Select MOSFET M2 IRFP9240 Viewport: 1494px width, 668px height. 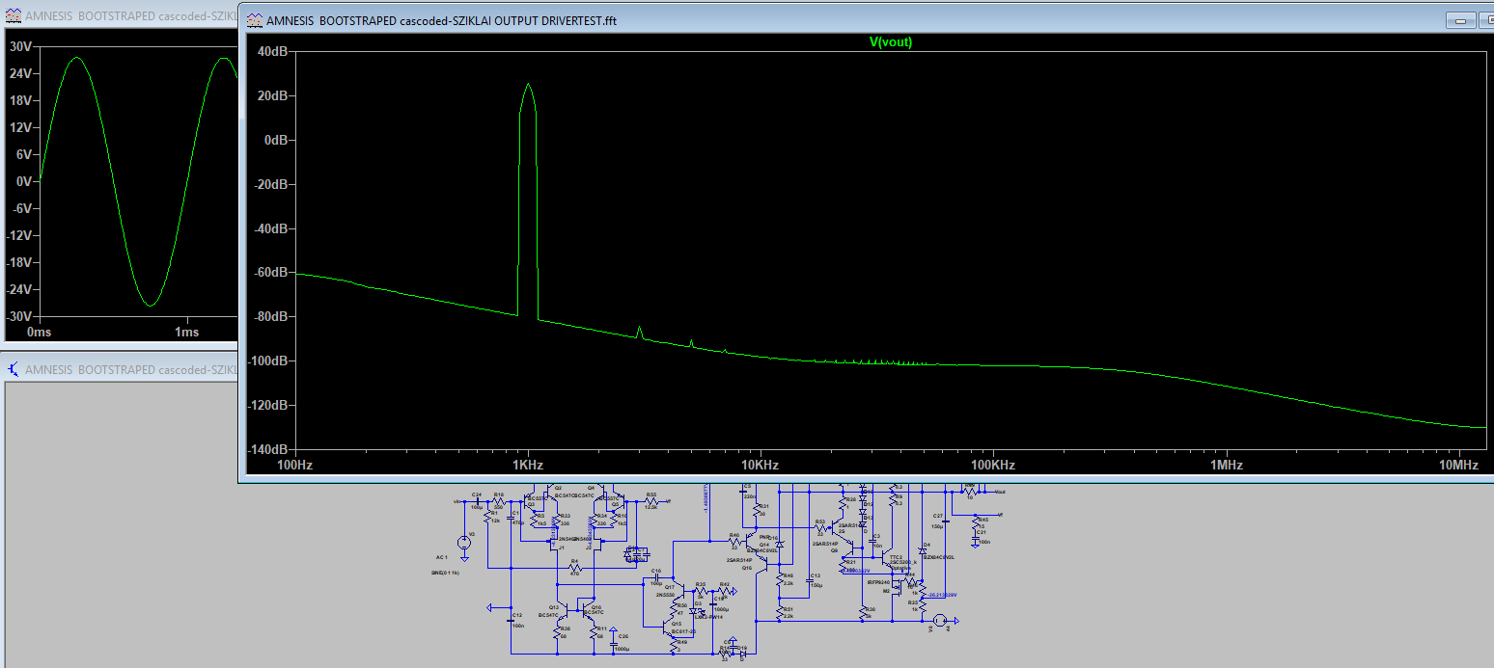point(897,587)
